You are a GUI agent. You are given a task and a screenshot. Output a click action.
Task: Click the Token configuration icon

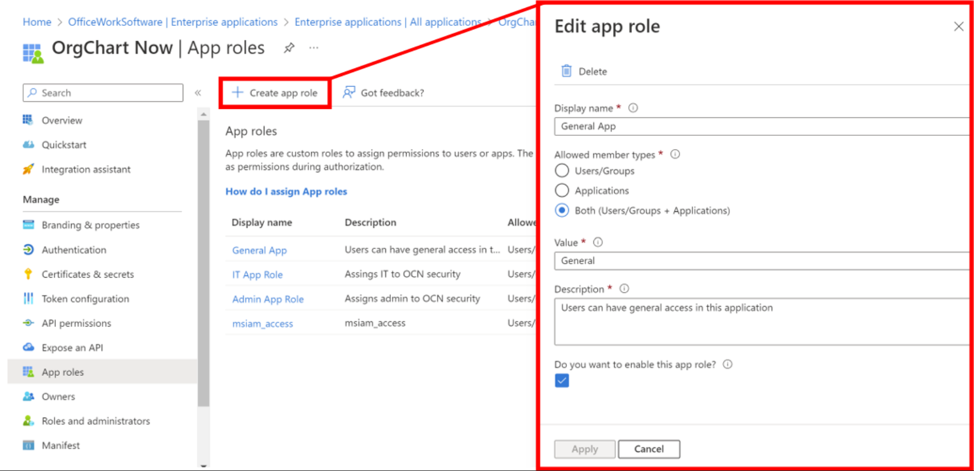28,299
